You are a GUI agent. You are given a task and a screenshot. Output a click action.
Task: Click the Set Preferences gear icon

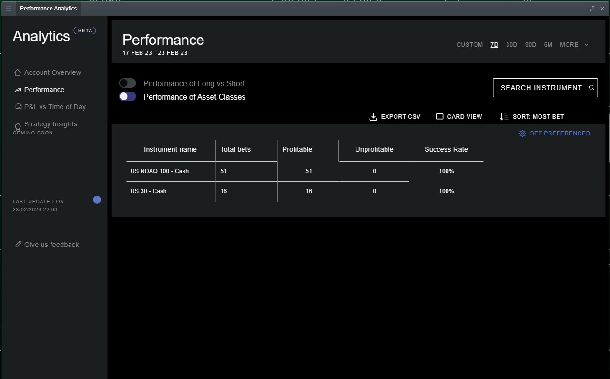point(522,133)
